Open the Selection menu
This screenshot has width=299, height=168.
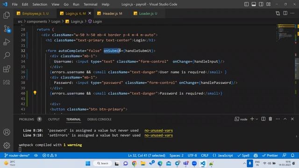tap(40, 4)
